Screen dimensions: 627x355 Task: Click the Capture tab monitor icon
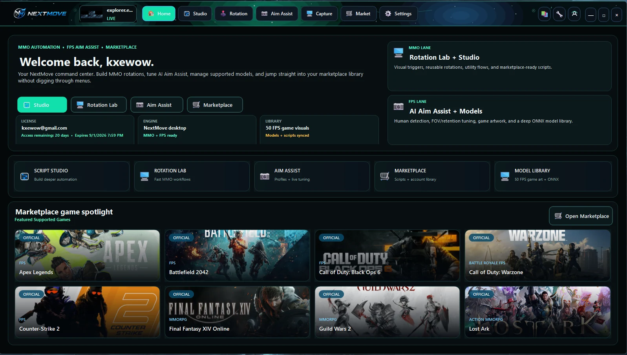tap(309, 14)
